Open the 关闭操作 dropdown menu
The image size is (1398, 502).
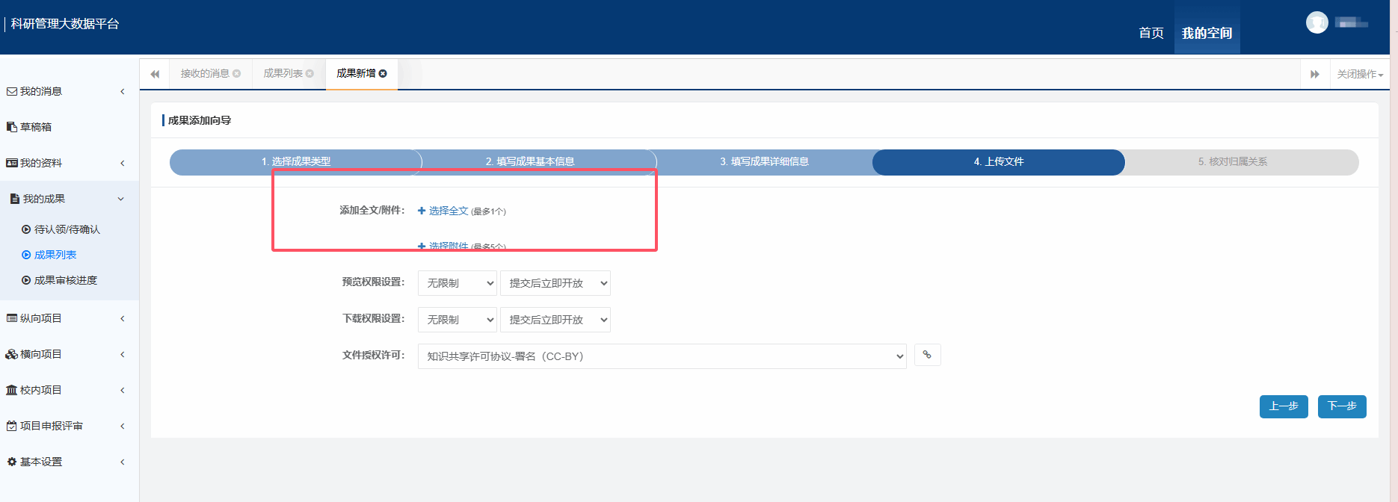click(1359, 74)
